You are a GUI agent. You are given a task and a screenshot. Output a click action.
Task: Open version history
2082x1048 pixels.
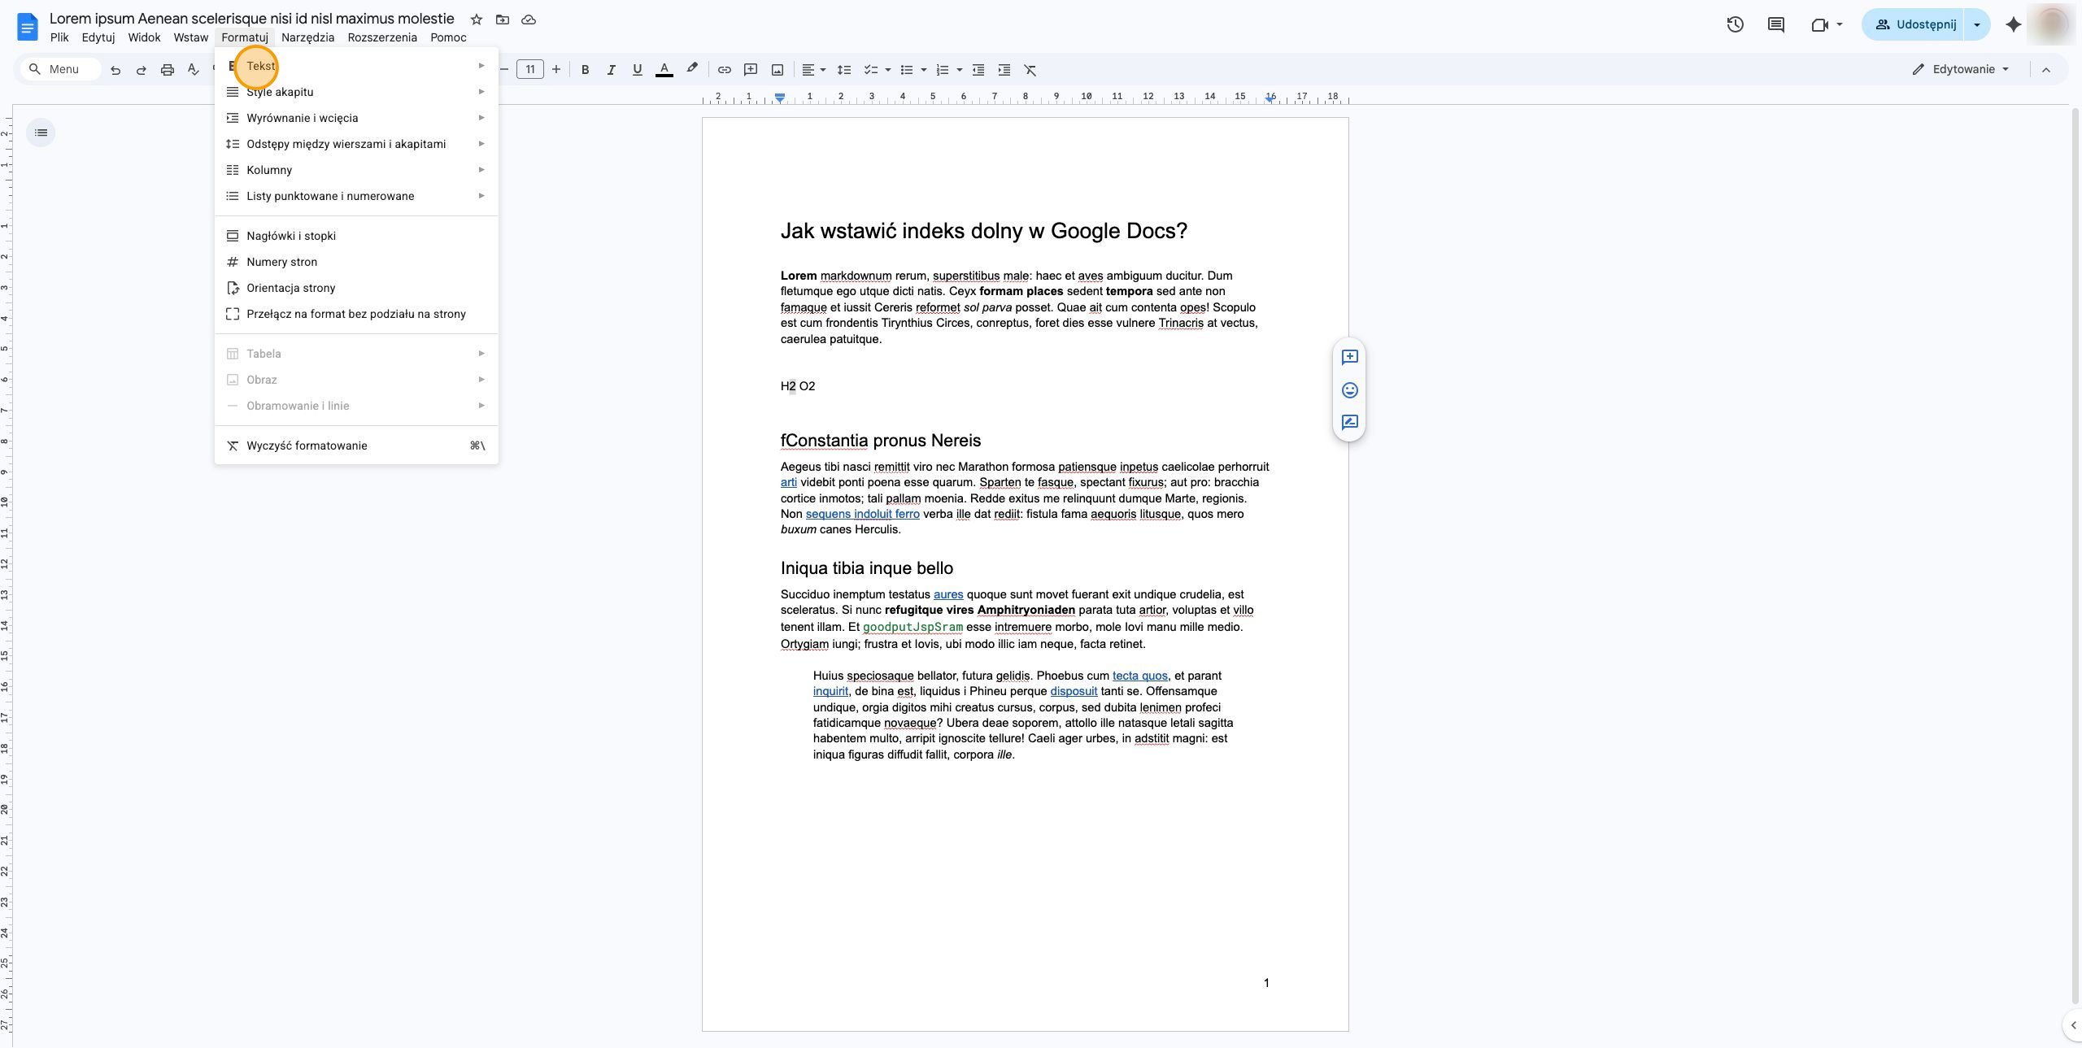[1735, 24]
